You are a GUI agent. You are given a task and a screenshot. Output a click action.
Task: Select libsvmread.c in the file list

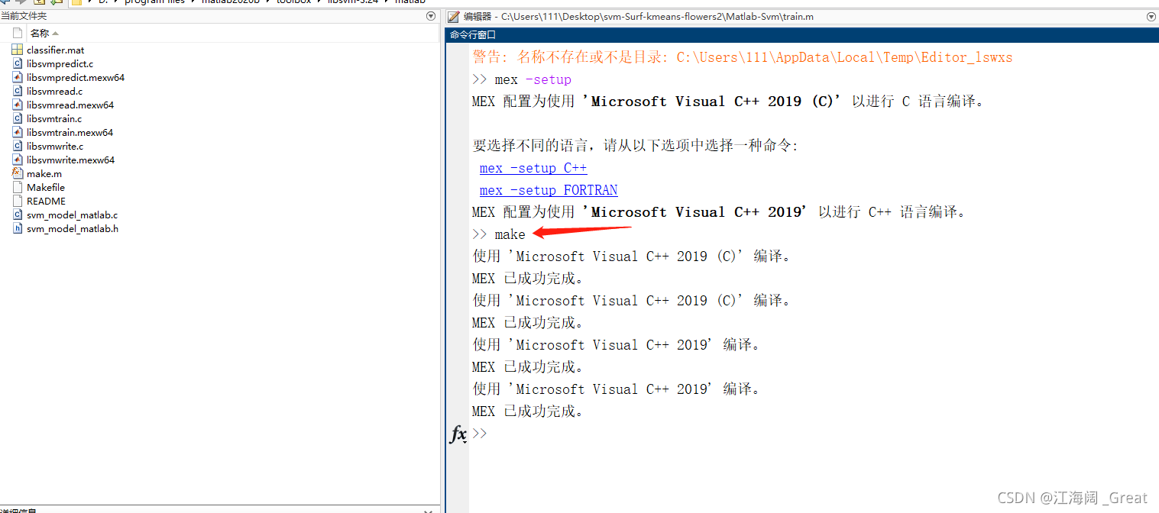point(54,91)
